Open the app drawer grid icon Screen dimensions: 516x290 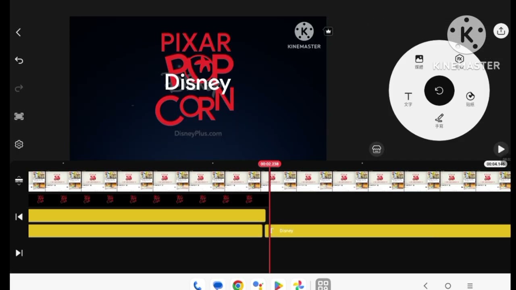(x=323, y=285)
